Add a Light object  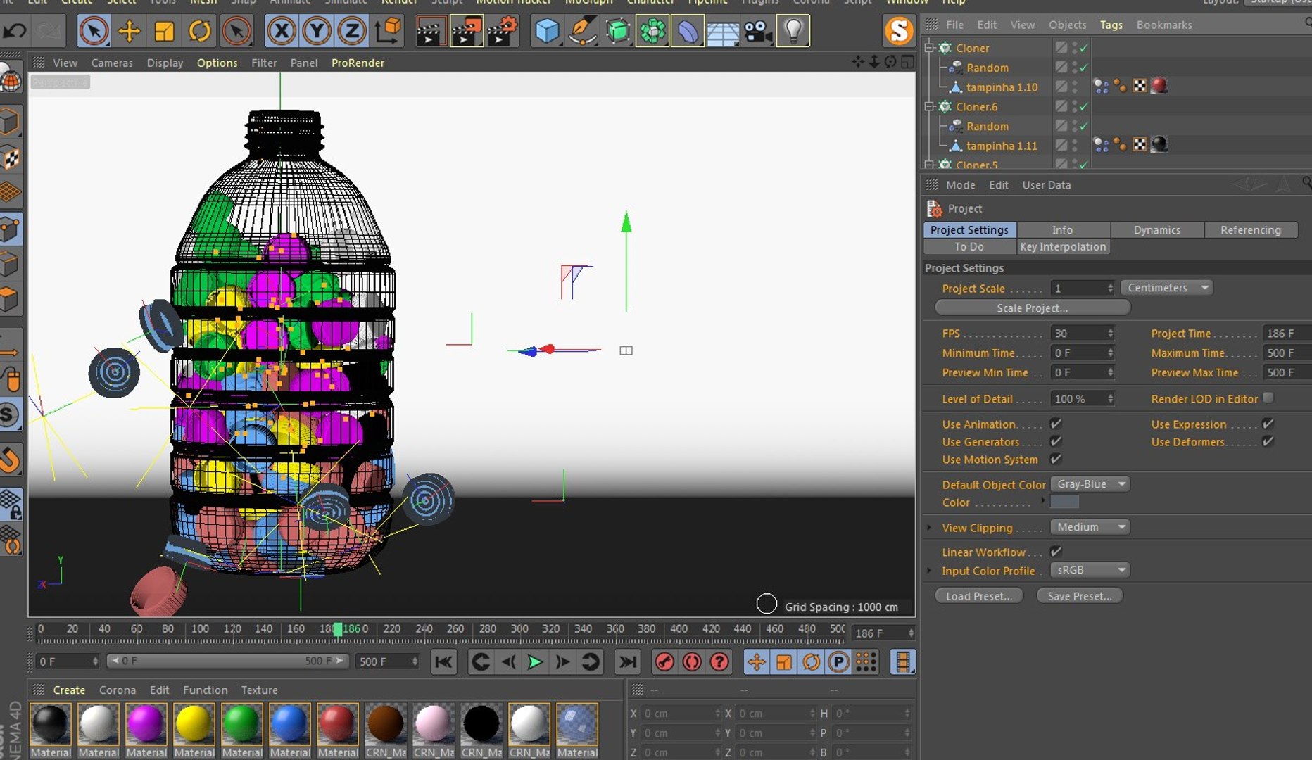(x=793, y=31)
